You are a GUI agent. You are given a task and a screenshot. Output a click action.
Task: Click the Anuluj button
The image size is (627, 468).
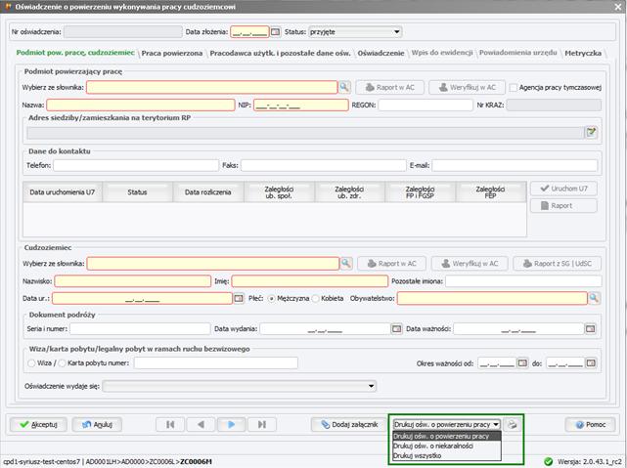pos(97,424)
